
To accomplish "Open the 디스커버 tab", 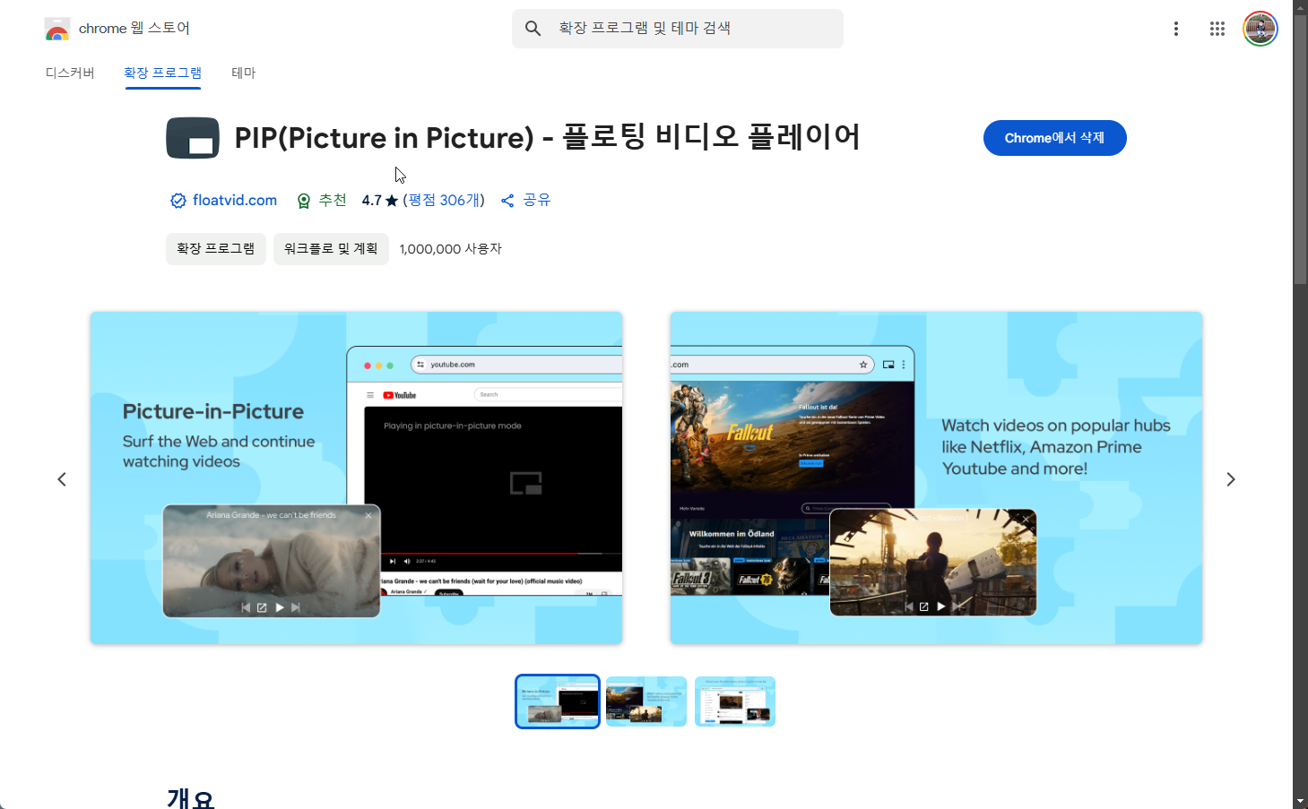I will [x=70, y=73].
